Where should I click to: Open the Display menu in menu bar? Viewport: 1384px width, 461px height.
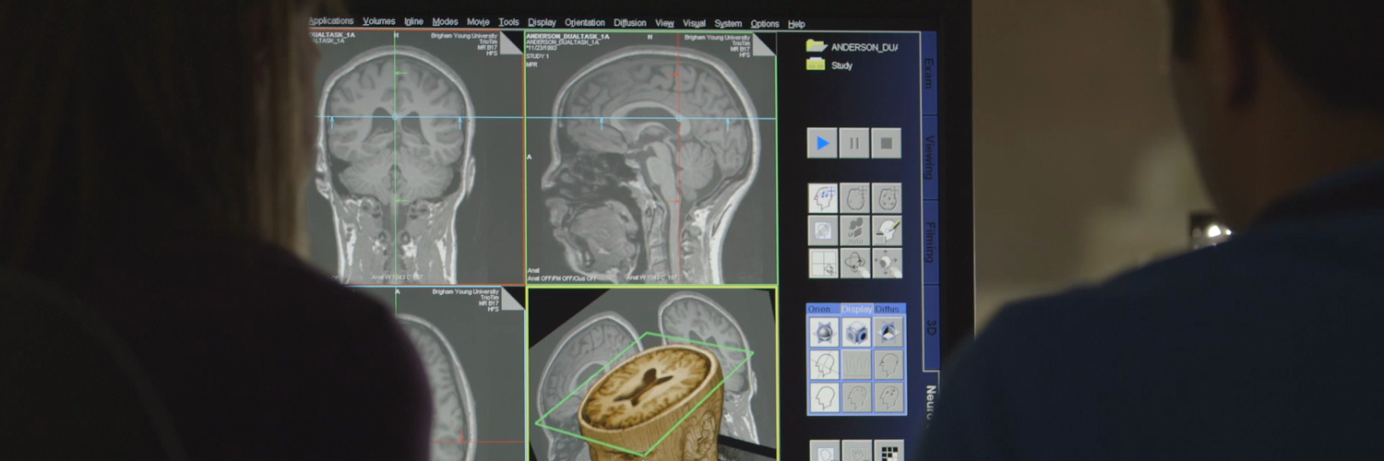click(x=542, y=22)
